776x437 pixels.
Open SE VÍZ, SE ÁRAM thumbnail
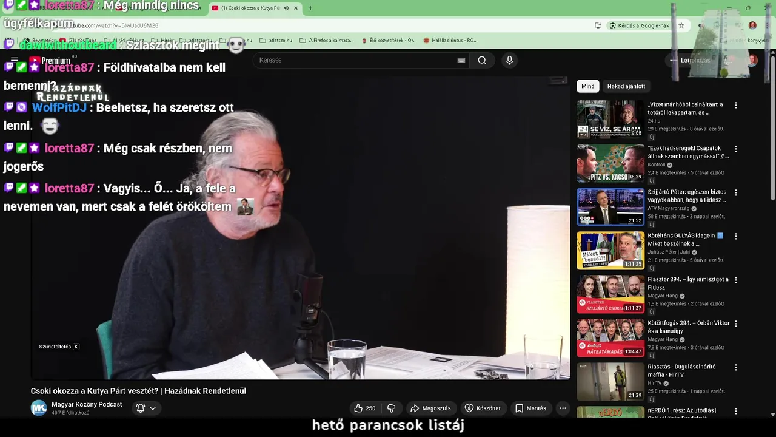pyautogui.click(x=610, y=120)
